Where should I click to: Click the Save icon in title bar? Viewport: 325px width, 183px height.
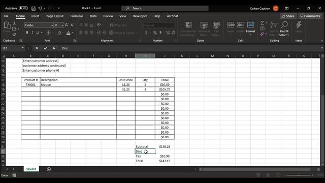click(33, 8)
